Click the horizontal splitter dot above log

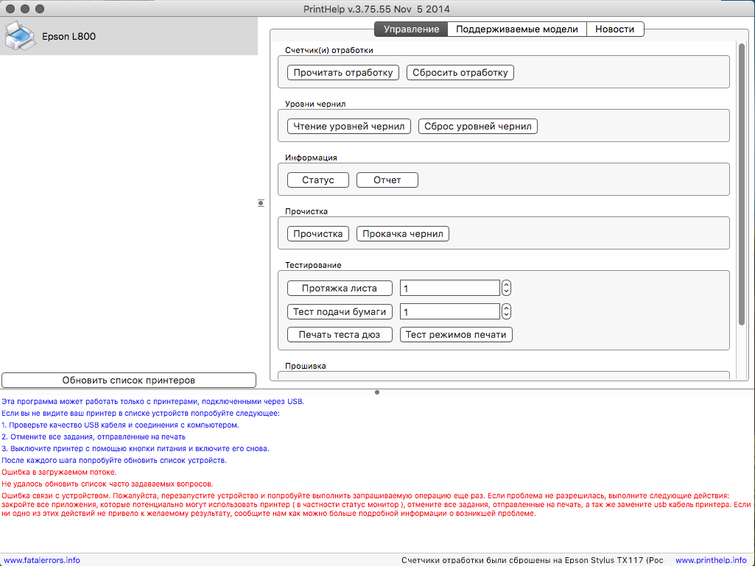click(x=377, y=392)
